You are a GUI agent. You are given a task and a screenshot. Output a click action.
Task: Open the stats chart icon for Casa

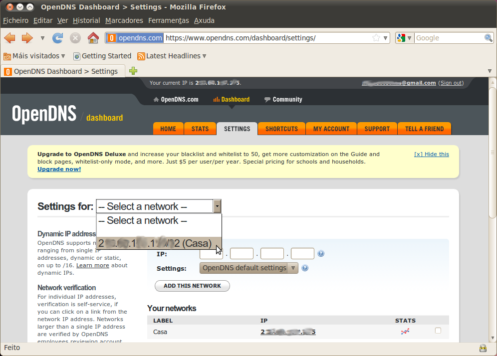click(405, 332)
